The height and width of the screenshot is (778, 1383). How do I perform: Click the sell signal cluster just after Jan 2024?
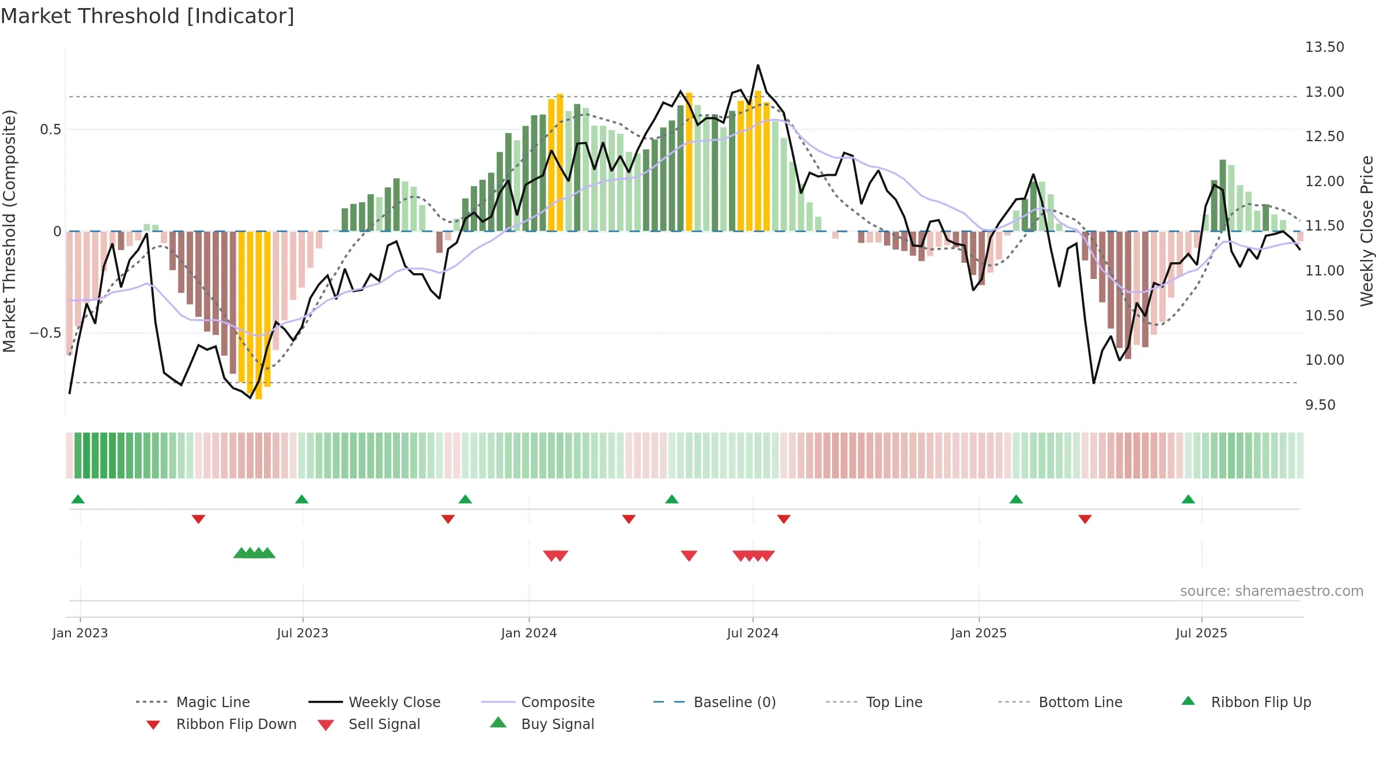point(556,556)
